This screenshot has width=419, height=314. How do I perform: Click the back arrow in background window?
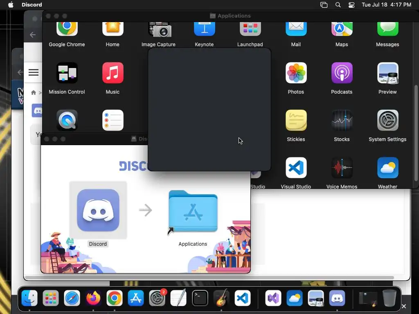pyautogui.click(x=33, y=35)
